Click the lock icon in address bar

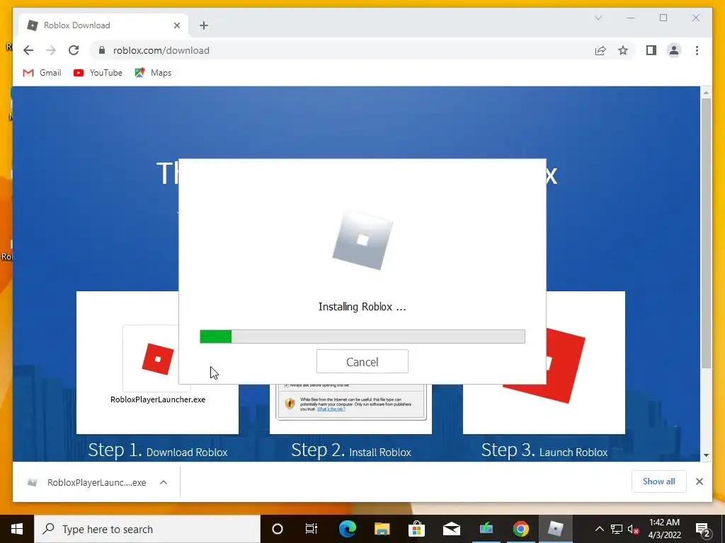click(x=102, y=50)
